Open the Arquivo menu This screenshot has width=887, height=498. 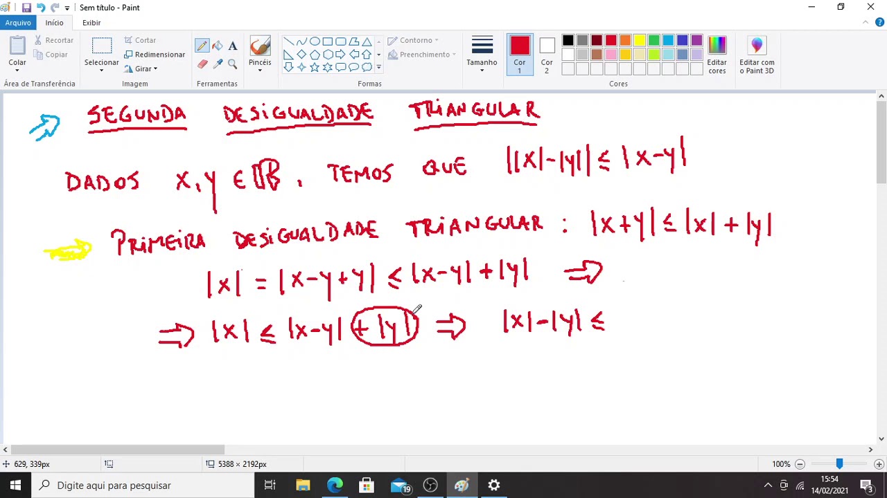click(18, 23)
